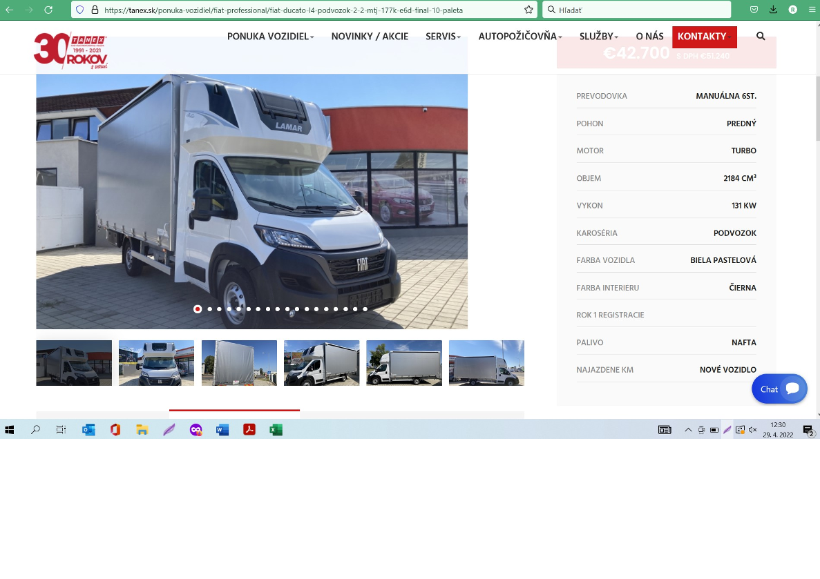
Task: Open the Firefox downloads icon
Action: 773,10
